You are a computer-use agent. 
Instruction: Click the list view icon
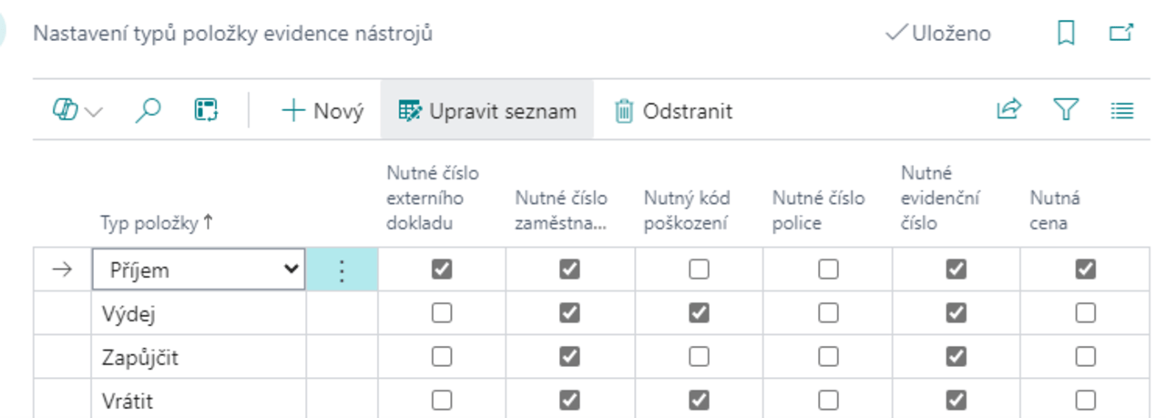click(1122, 111)
